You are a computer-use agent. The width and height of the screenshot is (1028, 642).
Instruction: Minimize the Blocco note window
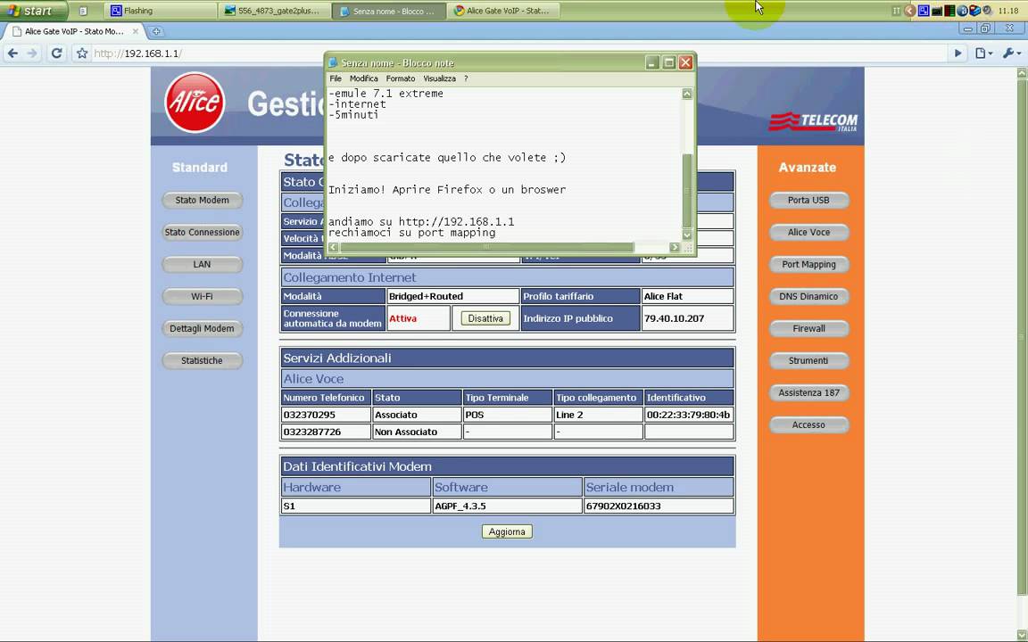(651, 62)
